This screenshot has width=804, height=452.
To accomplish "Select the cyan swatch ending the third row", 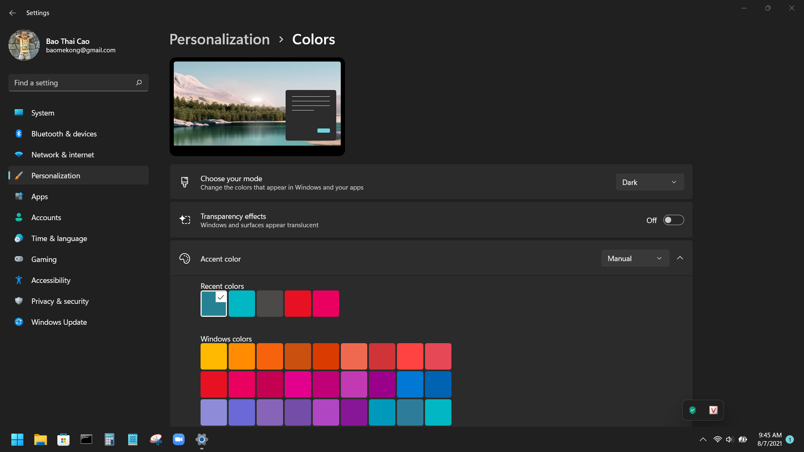I will (438, 412).
